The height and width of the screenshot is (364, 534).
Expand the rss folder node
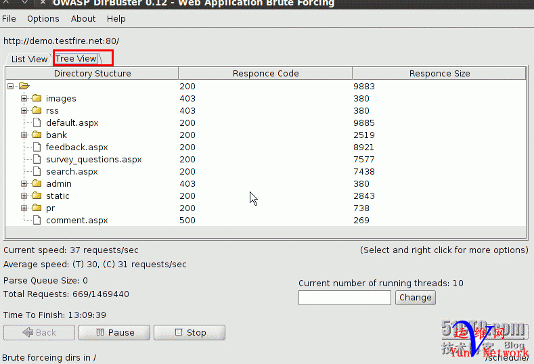(x=24, y=111)
